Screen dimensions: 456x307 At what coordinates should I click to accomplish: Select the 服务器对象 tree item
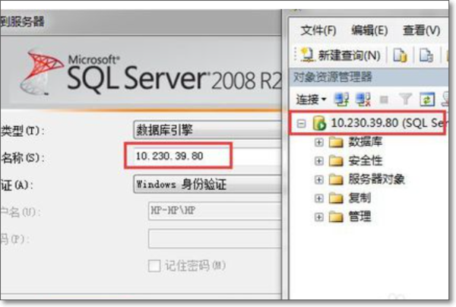pyautogui.click(x=376, y=179)
